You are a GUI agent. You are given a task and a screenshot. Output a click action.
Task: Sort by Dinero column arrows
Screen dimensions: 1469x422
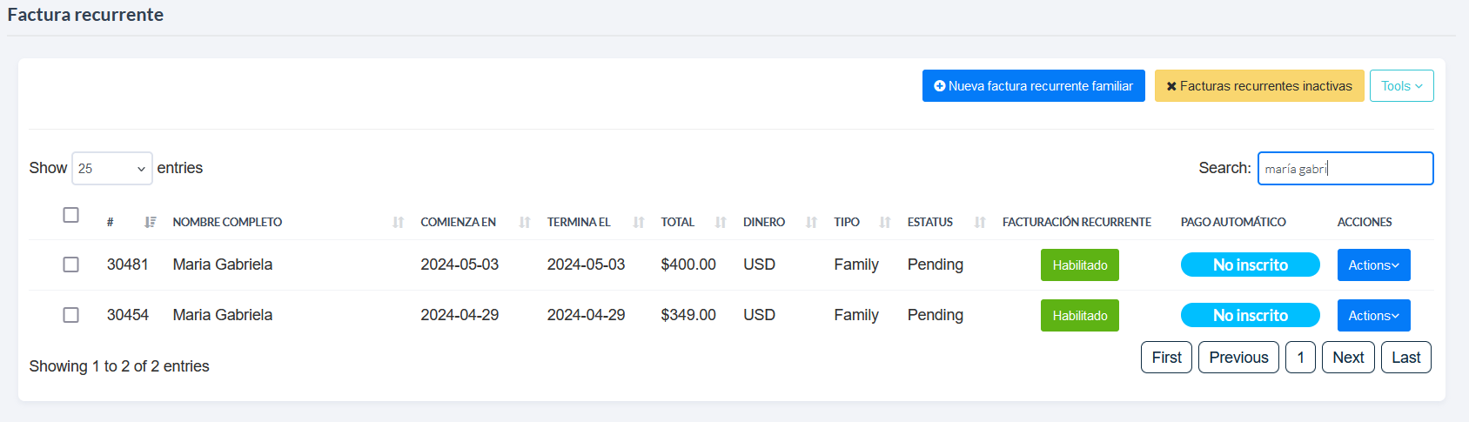pyautogui.click(x=811, y=222)
